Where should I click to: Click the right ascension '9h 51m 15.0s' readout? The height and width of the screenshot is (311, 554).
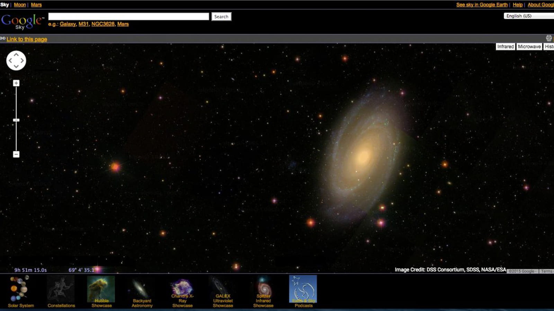30,270
